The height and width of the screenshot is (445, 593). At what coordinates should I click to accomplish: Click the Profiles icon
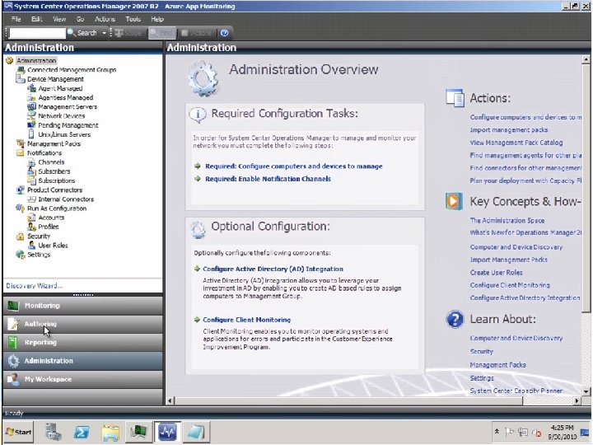click(32, 227)
